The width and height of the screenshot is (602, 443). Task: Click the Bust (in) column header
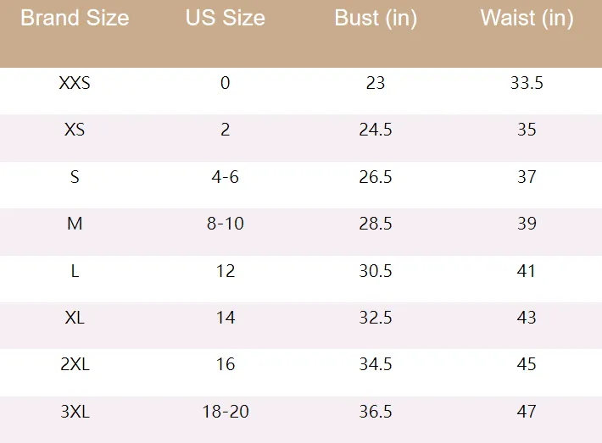coord(376,19)
